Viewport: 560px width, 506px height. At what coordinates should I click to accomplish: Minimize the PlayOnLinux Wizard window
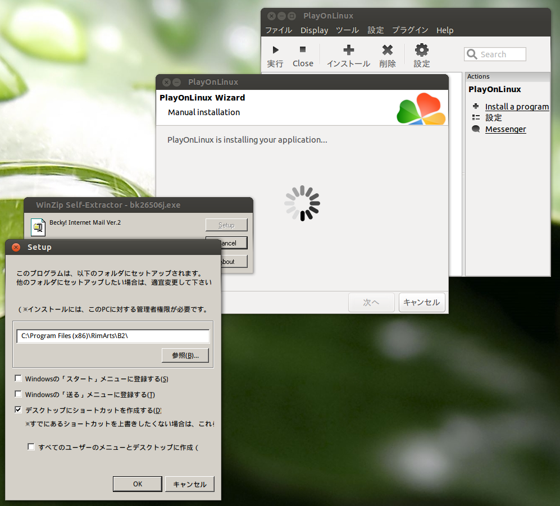click(x=176, y=82)
